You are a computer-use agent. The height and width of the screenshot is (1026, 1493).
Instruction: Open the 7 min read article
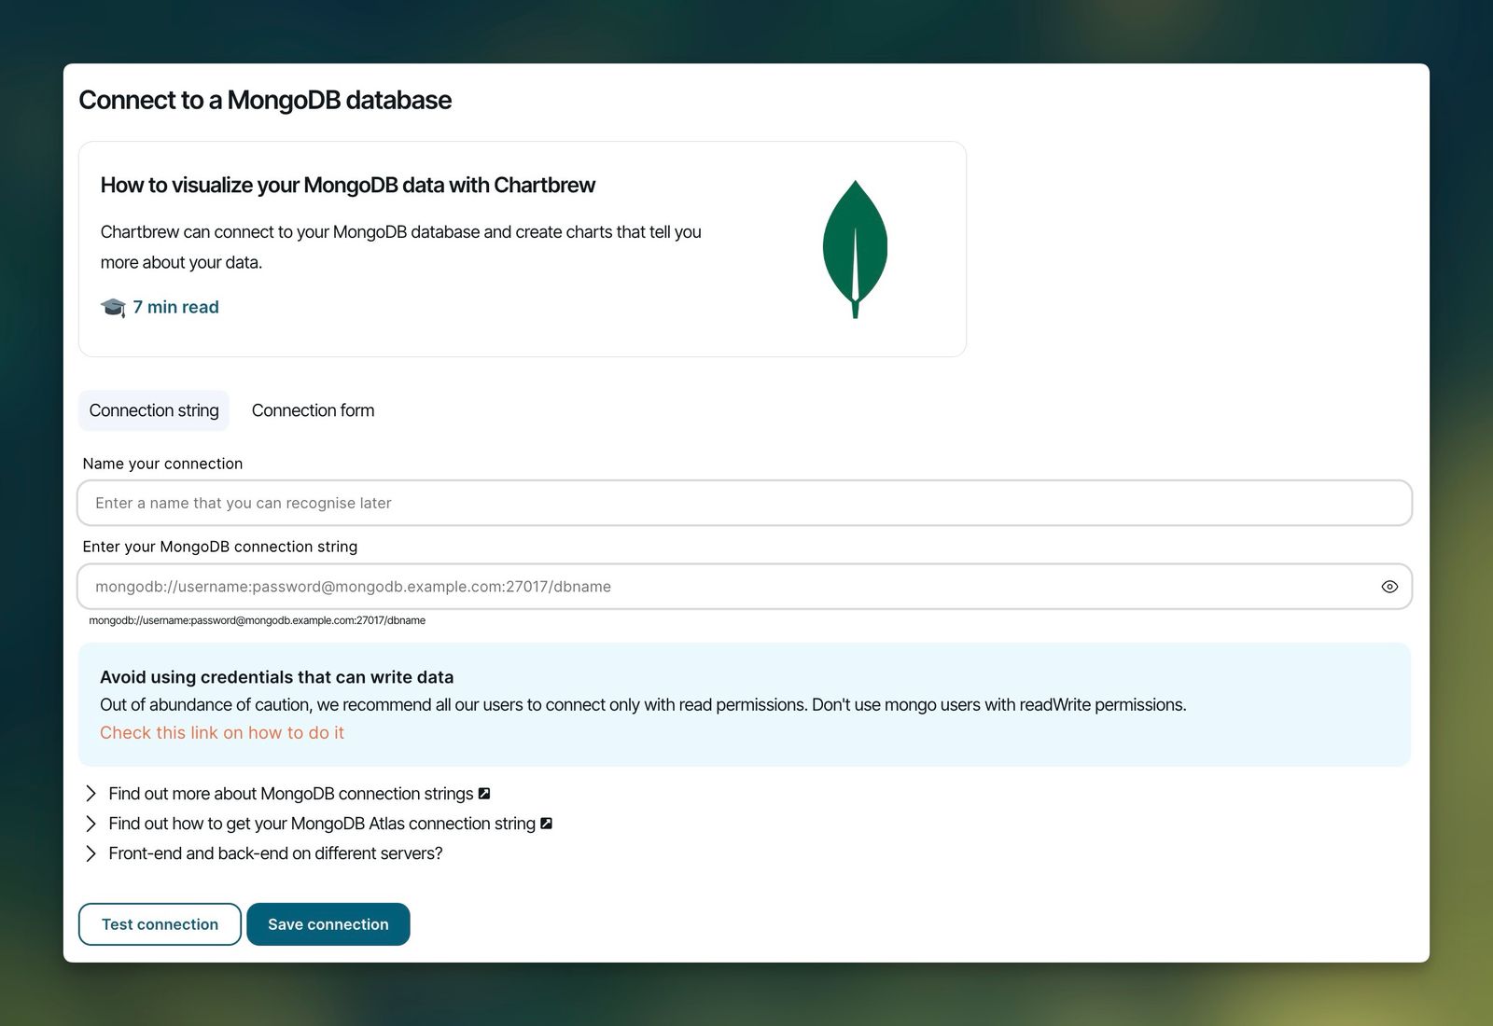175,307
